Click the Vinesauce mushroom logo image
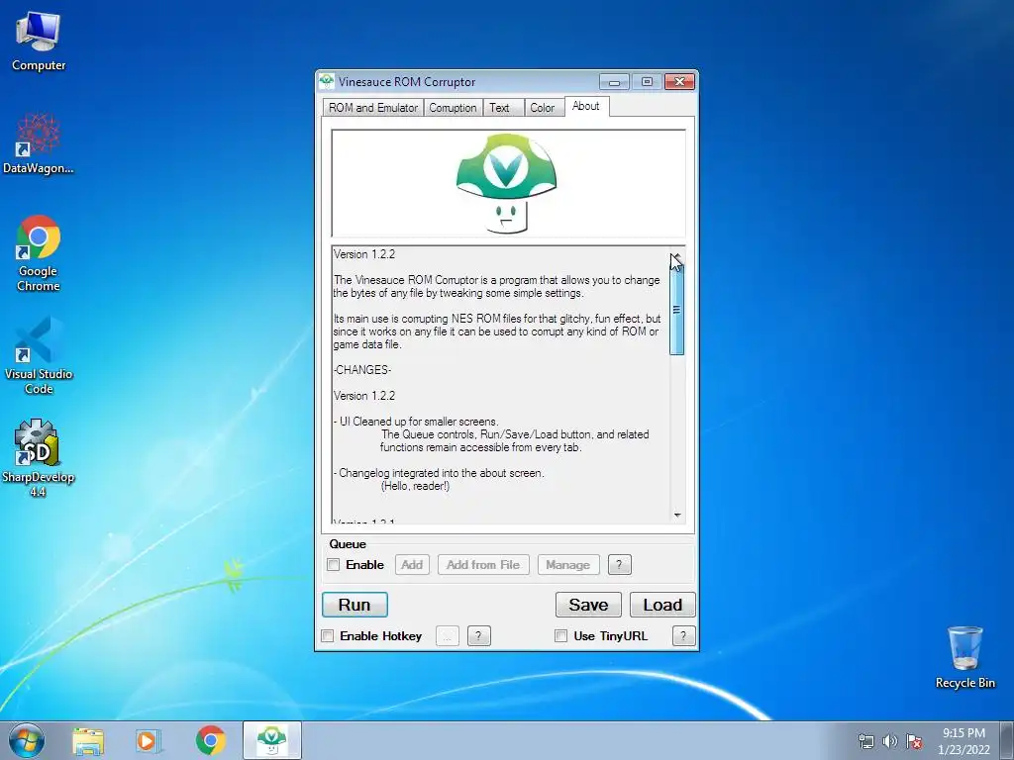 506,183
